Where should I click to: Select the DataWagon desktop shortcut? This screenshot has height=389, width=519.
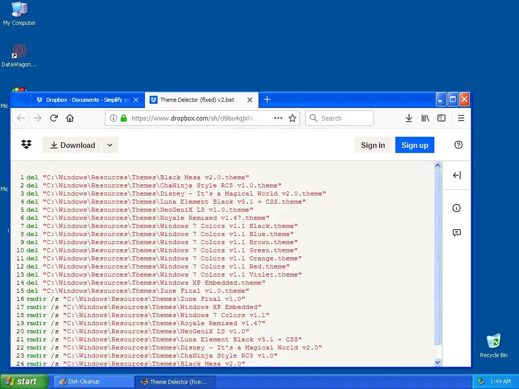[19, 56]
